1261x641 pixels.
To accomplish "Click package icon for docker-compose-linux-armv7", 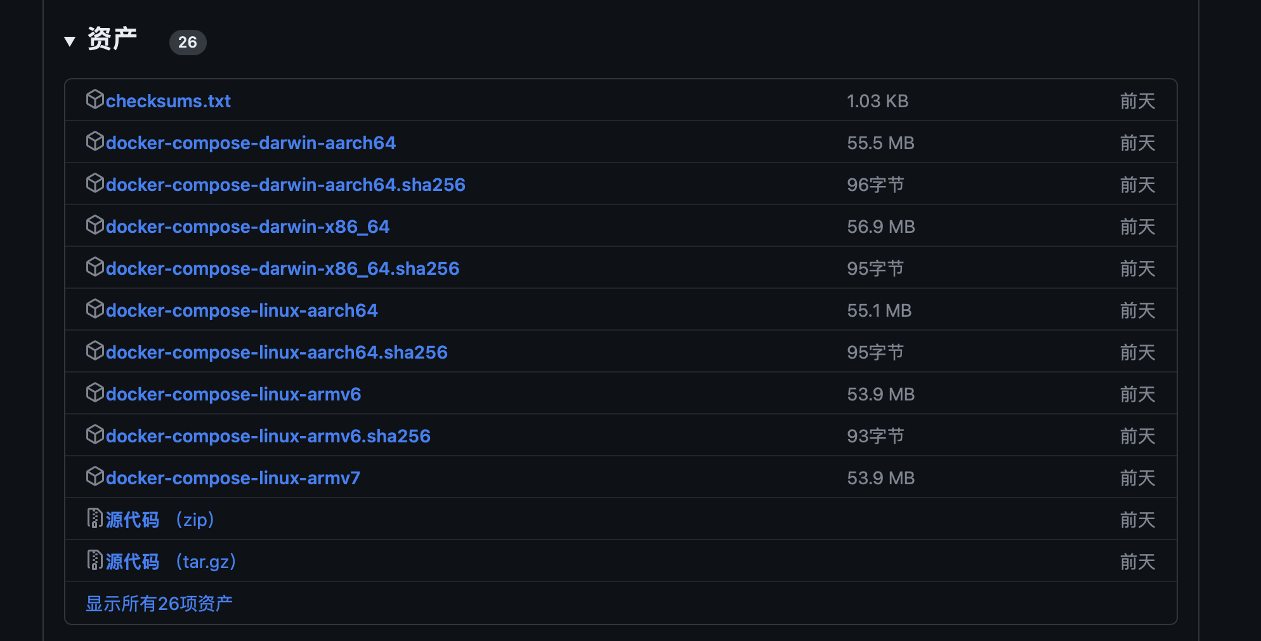I will (95, 477).
